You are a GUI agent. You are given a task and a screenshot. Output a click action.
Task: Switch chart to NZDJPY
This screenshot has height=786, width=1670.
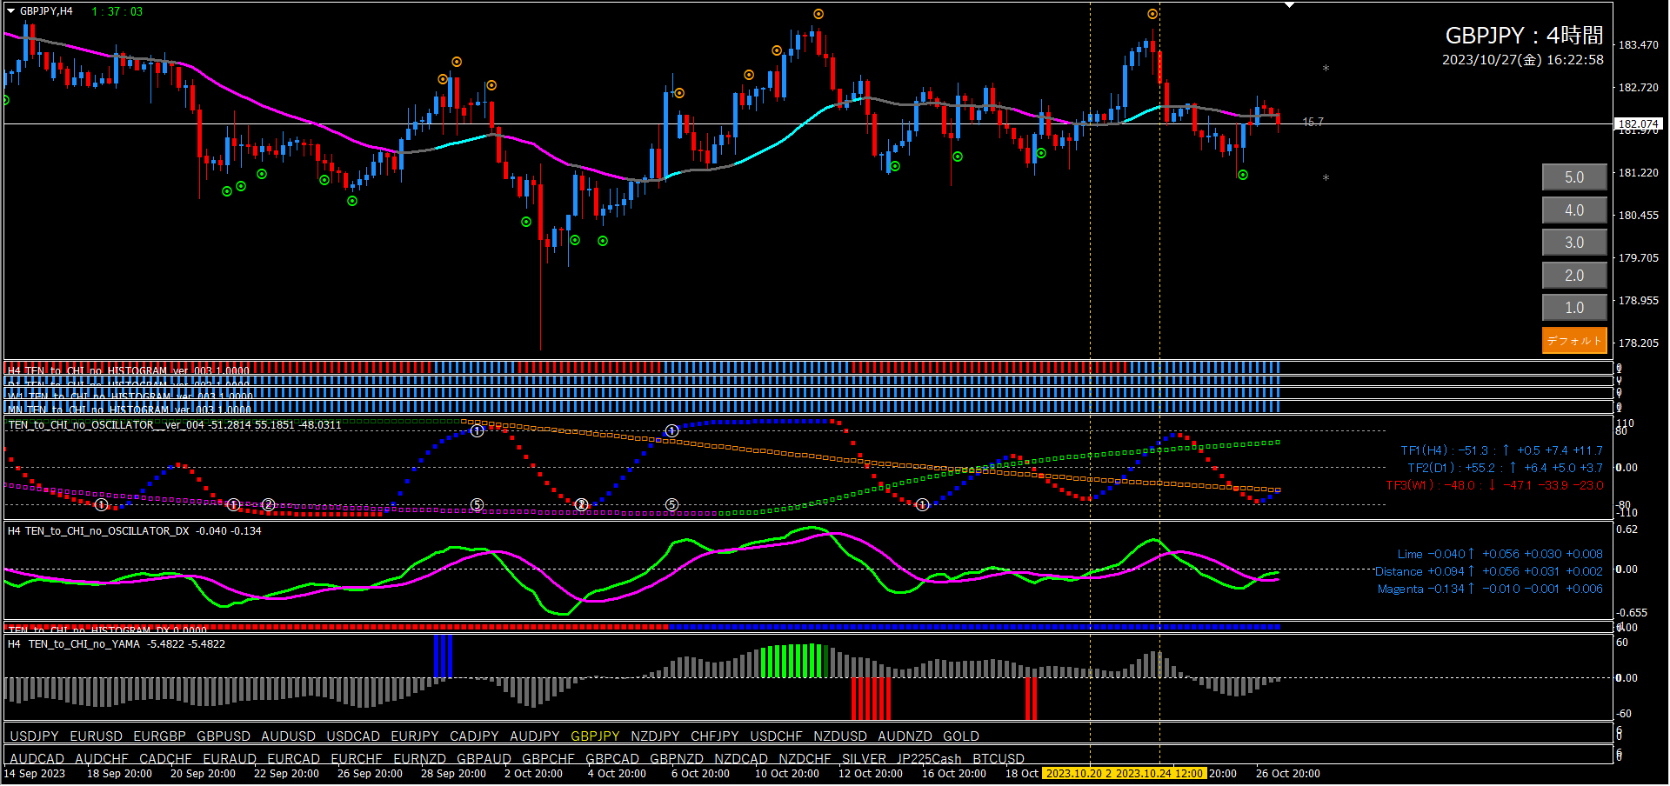point(655,736)
